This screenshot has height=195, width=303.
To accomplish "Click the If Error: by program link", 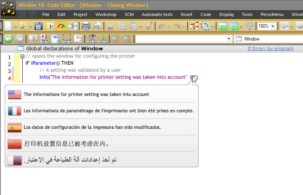I will [270, 48].
